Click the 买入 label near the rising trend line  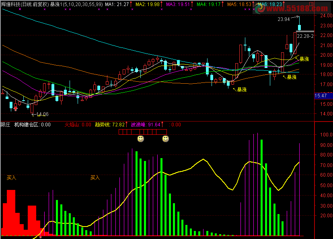pyautogui.click(x=95, y=177)
